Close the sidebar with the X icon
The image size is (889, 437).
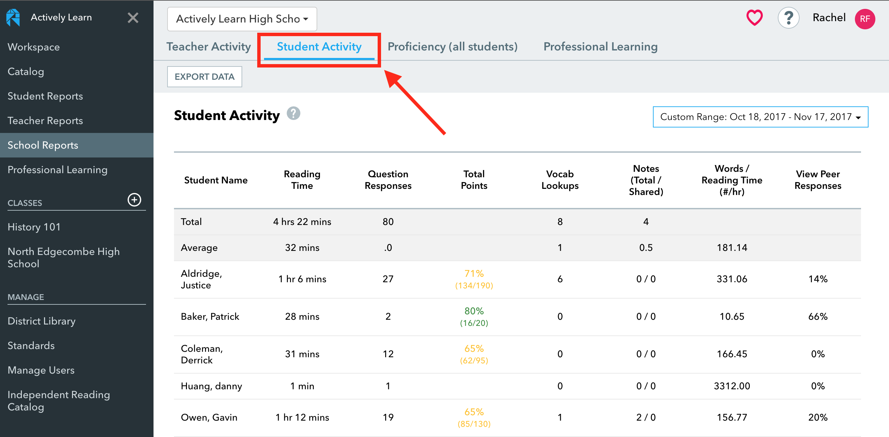point(133,18)
